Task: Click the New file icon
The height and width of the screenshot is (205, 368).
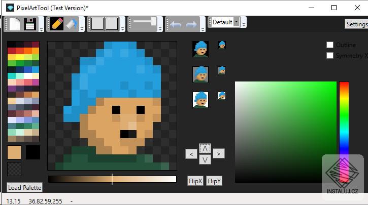Action: 15,24
